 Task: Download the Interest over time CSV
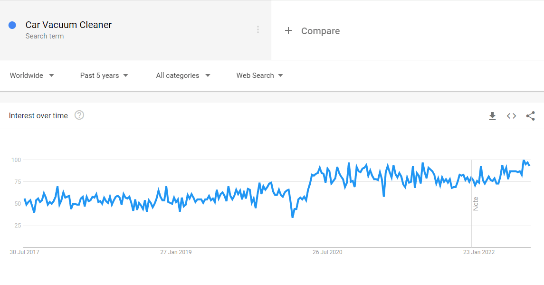492,116
